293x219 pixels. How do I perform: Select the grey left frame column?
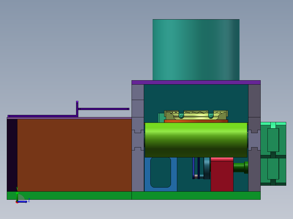coord(138,138)
